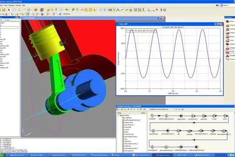Open Templates in the right workspace panel
This screenshot has width=235, height=157.
click(230, 55)
